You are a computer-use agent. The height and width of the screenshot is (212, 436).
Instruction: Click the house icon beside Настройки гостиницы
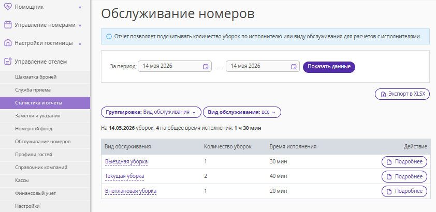pos(8,43)
